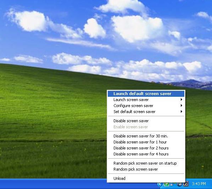
Task: Select Disable screen saver for 4 hours
Action: point(146,154)
